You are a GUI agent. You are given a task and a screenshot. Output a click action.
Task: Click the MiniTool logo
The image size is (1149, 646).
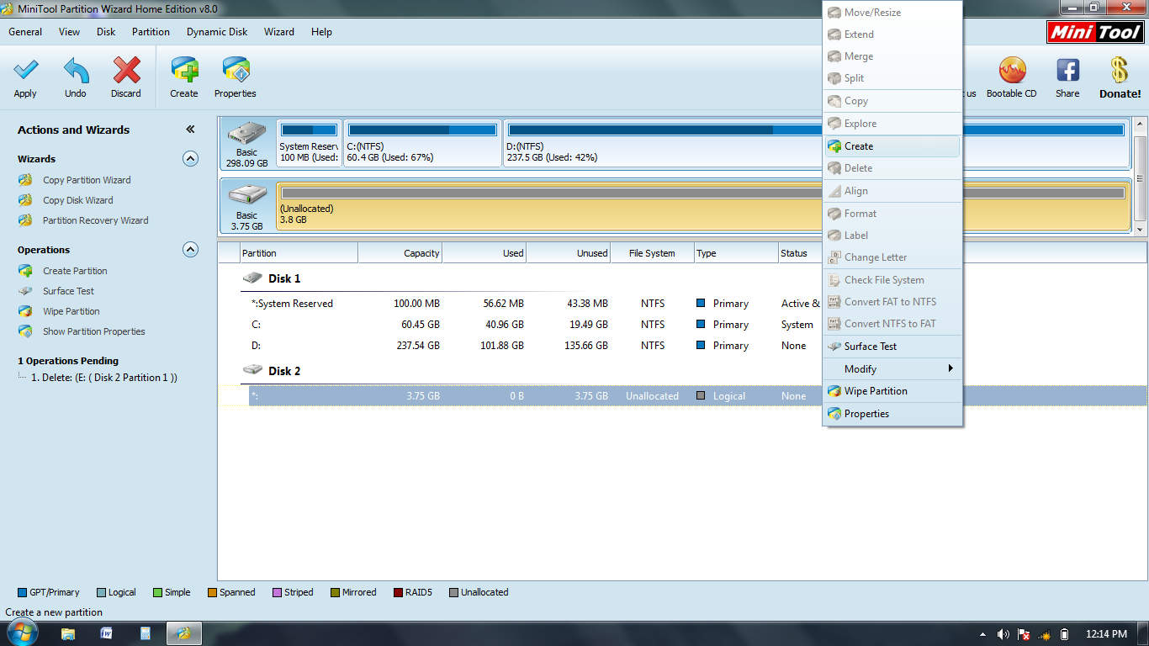pos(1095,33)
